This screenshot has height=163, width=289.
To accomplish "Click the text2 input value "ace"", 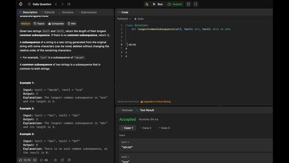I will point(126,162).
